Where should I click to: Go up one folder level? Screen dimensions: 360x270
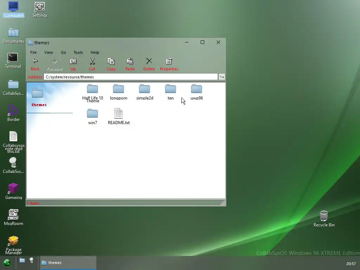tap(73, 64)
